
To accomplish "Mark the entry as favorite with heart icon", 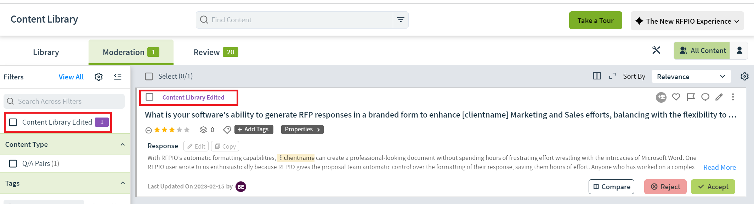I will 676,97.
